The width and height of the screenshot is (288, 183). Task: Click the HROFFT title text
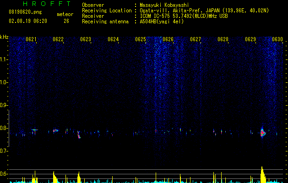pyautogui.click(x=47, y=4)
